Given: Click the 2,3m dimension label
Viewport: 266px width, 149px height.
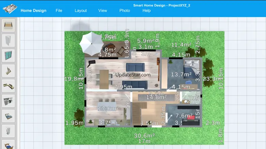Looking at the screenshot, I should point(213,123).
